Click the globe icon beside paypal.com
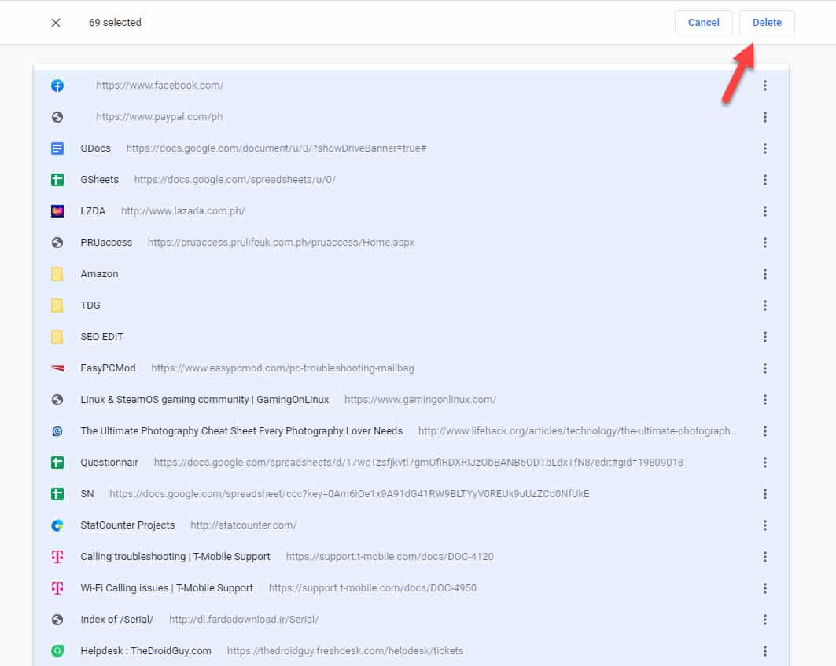The width and height of the screenshot is (836, 666). click(x=57, y=117)
